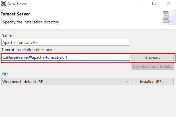Click the 'JRE:' label
Screen dimensions: 176x117
[x=5, y=74]
